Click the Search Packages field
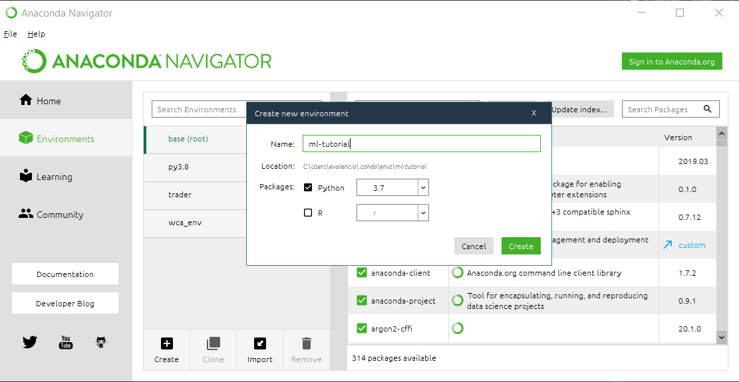This screenshot has width=739, height=382. [670, 109]
